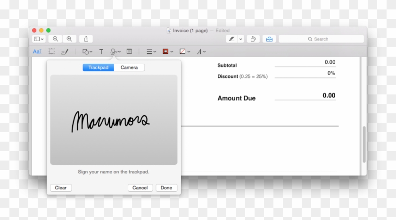Click the yellow minimize window button

tap(41, 30)
